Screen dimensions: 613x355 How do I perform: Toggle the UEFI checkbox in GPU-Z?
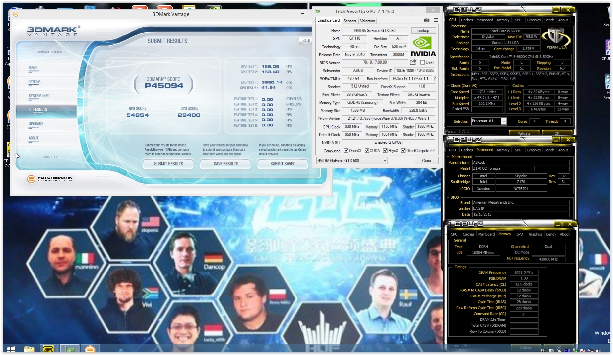(423, 62)
